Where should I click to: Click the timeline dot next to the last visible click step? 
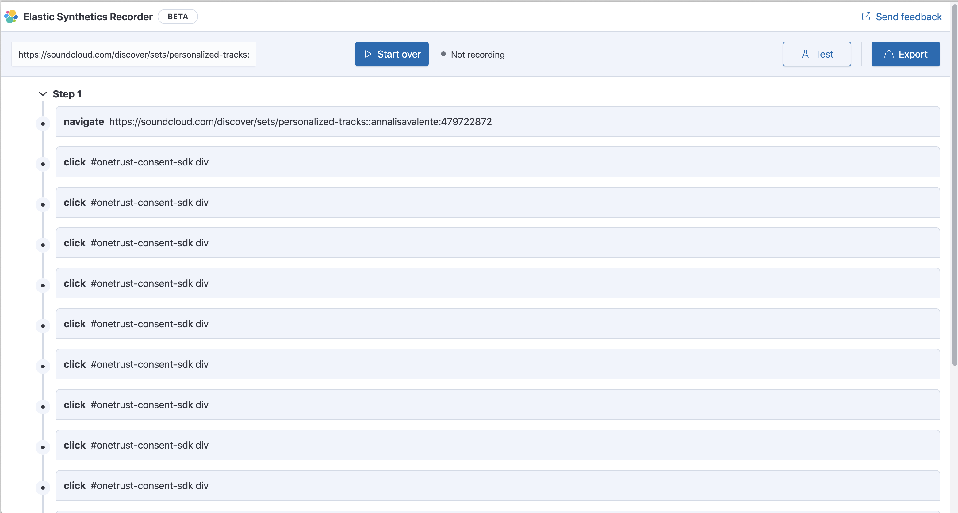tap(43, 488)
